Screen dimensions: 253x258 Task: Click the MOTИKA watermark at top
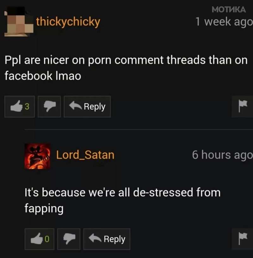pos(229,9)
